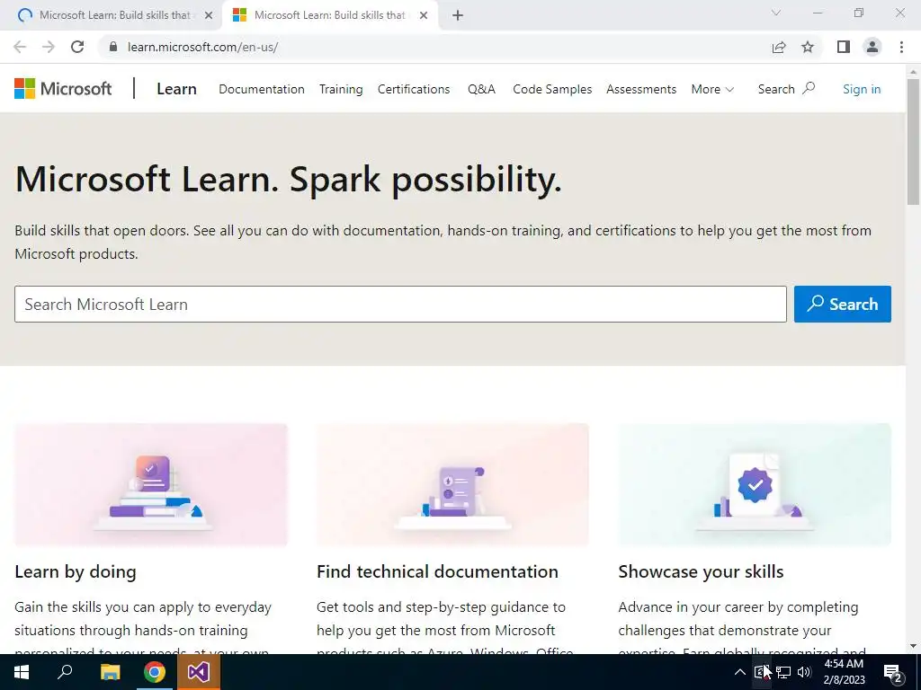Click the Sign in link
The height and width of the screenshot is (690, 921).
[x=862, y=89]
